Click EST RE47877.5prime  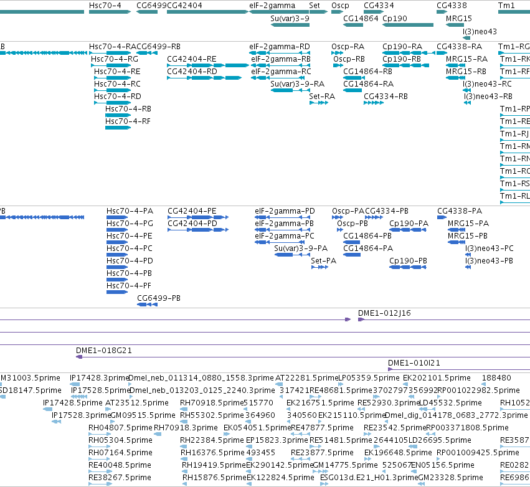point(300,434)
